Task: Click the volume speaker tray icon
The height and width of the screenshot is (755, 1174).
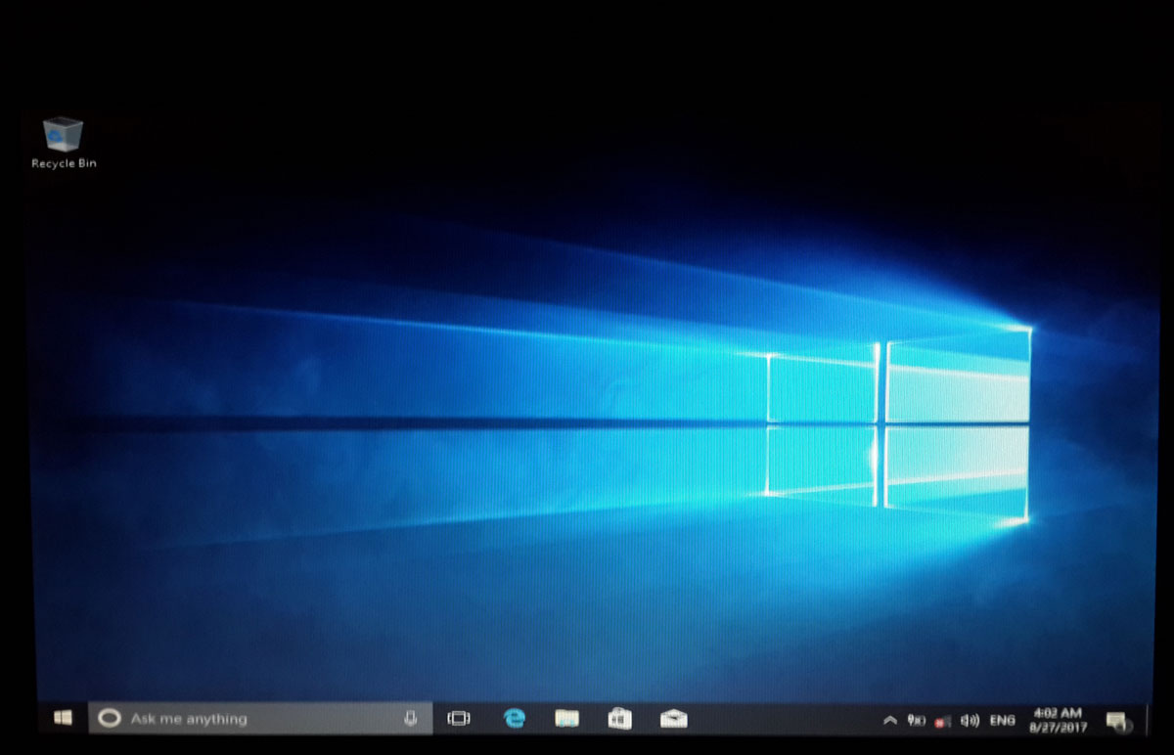Action: [x=970, y=721]
